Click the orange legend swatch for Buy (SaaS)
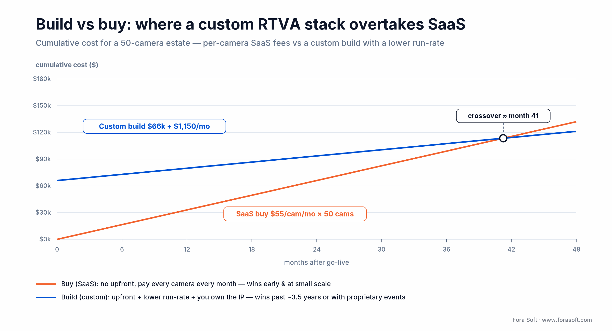This screenshot has height=331, width=612. [46, 284]
